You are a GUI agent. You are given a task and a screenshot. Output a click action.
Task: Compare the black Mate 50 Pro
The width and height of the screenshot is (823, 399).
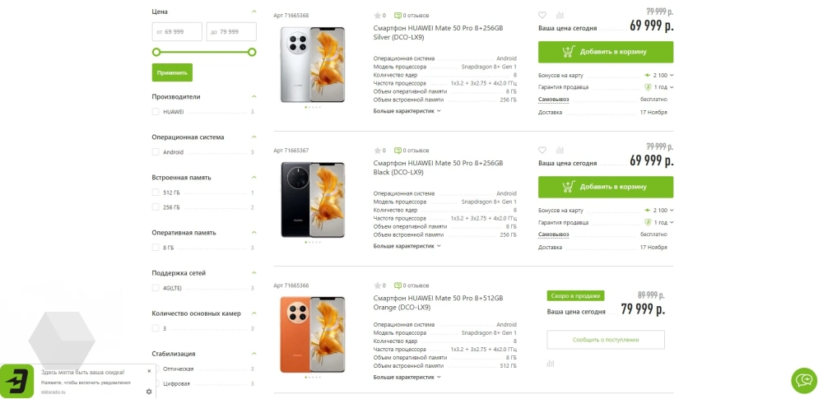[x=560, y=151]
